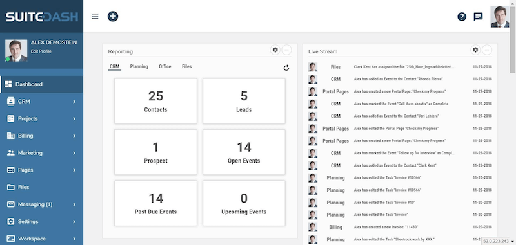Expand the Messaging (1) menu chevron
This screenshot has width=516, height=245.
(x=74, y=204)
